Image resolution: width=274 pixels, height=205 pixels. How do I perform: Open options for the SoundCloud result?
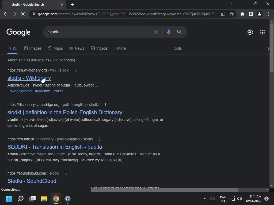[66, 173]
